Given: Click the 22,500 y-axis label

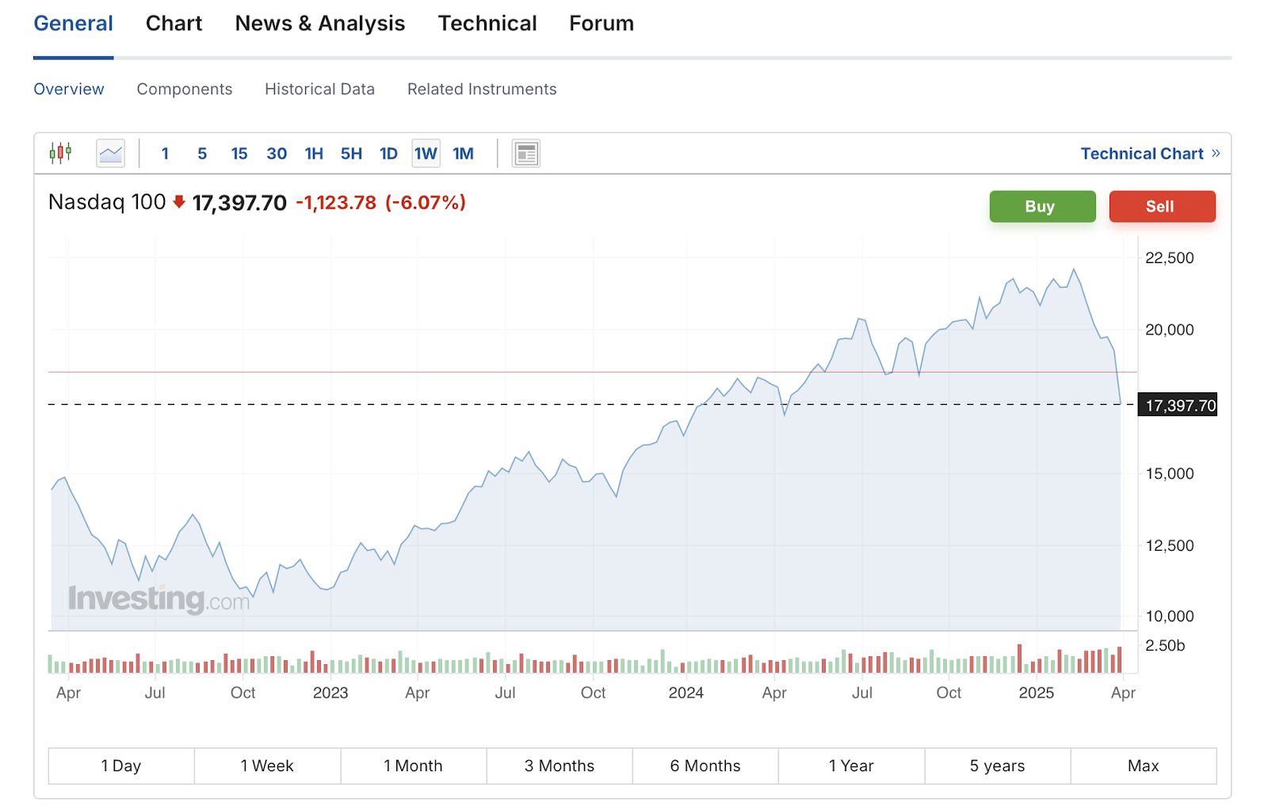Looking at the screenshot, I should point(1170,258).
